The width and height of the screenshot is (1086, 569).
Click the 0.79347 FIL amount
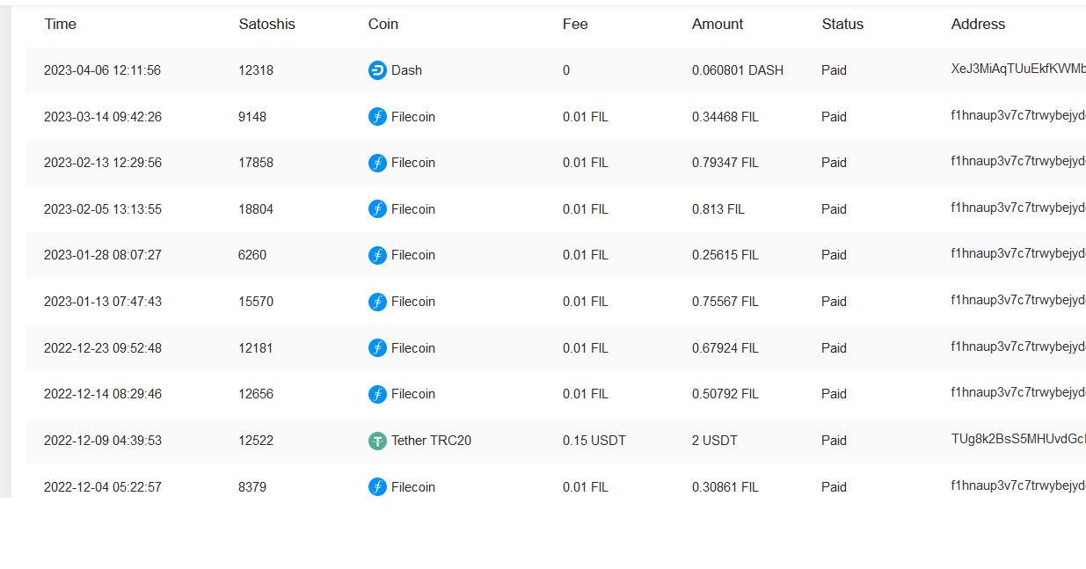click(x=725, y=163)
